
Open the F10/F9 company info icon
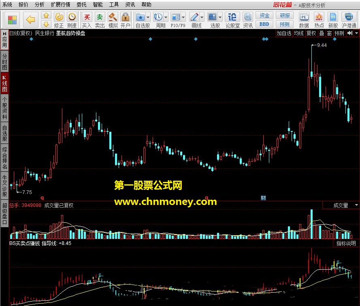click(x=176, y=17)
